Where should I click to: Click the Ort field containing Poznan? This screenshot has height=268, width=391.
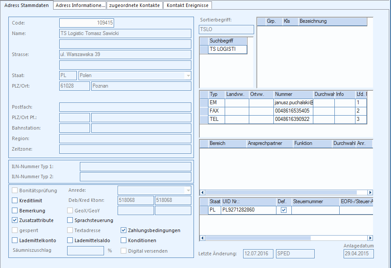pyautogui.click(x=141, y=86)
